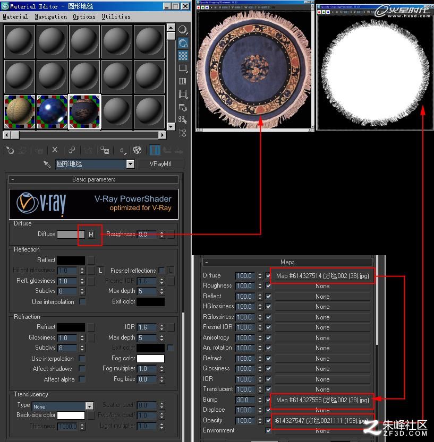Select the blue glossy sample sphere
The width and height of the screenshot is (434, 442).
pos(52,111)
